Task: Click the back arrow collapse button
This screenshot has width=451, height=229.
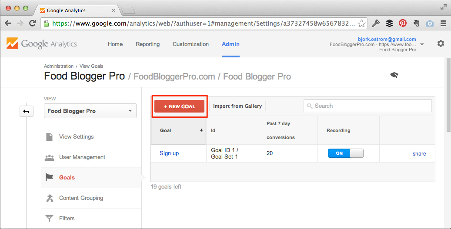Action: (27, 111)
